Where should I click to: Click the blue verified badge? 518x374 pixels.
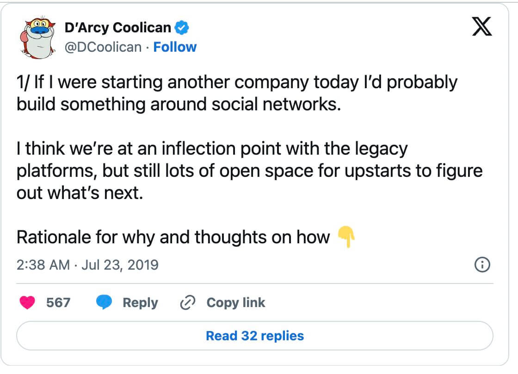(182, 28)
